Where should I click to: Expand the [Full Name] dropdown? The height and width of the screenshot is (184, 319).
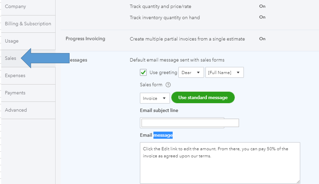tap(224, 72)
